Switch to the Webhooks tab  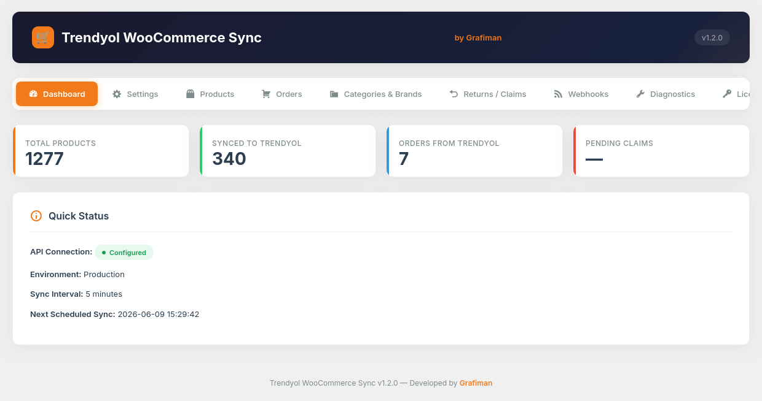pos(581,94)
